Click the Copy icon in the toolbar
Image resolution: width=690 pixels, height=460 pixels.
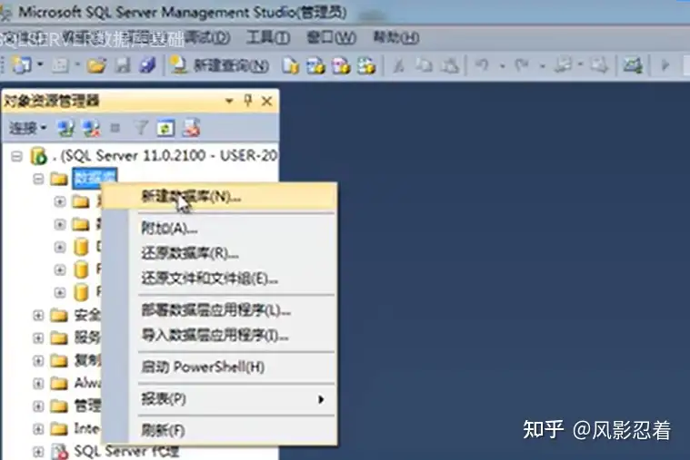425,65
